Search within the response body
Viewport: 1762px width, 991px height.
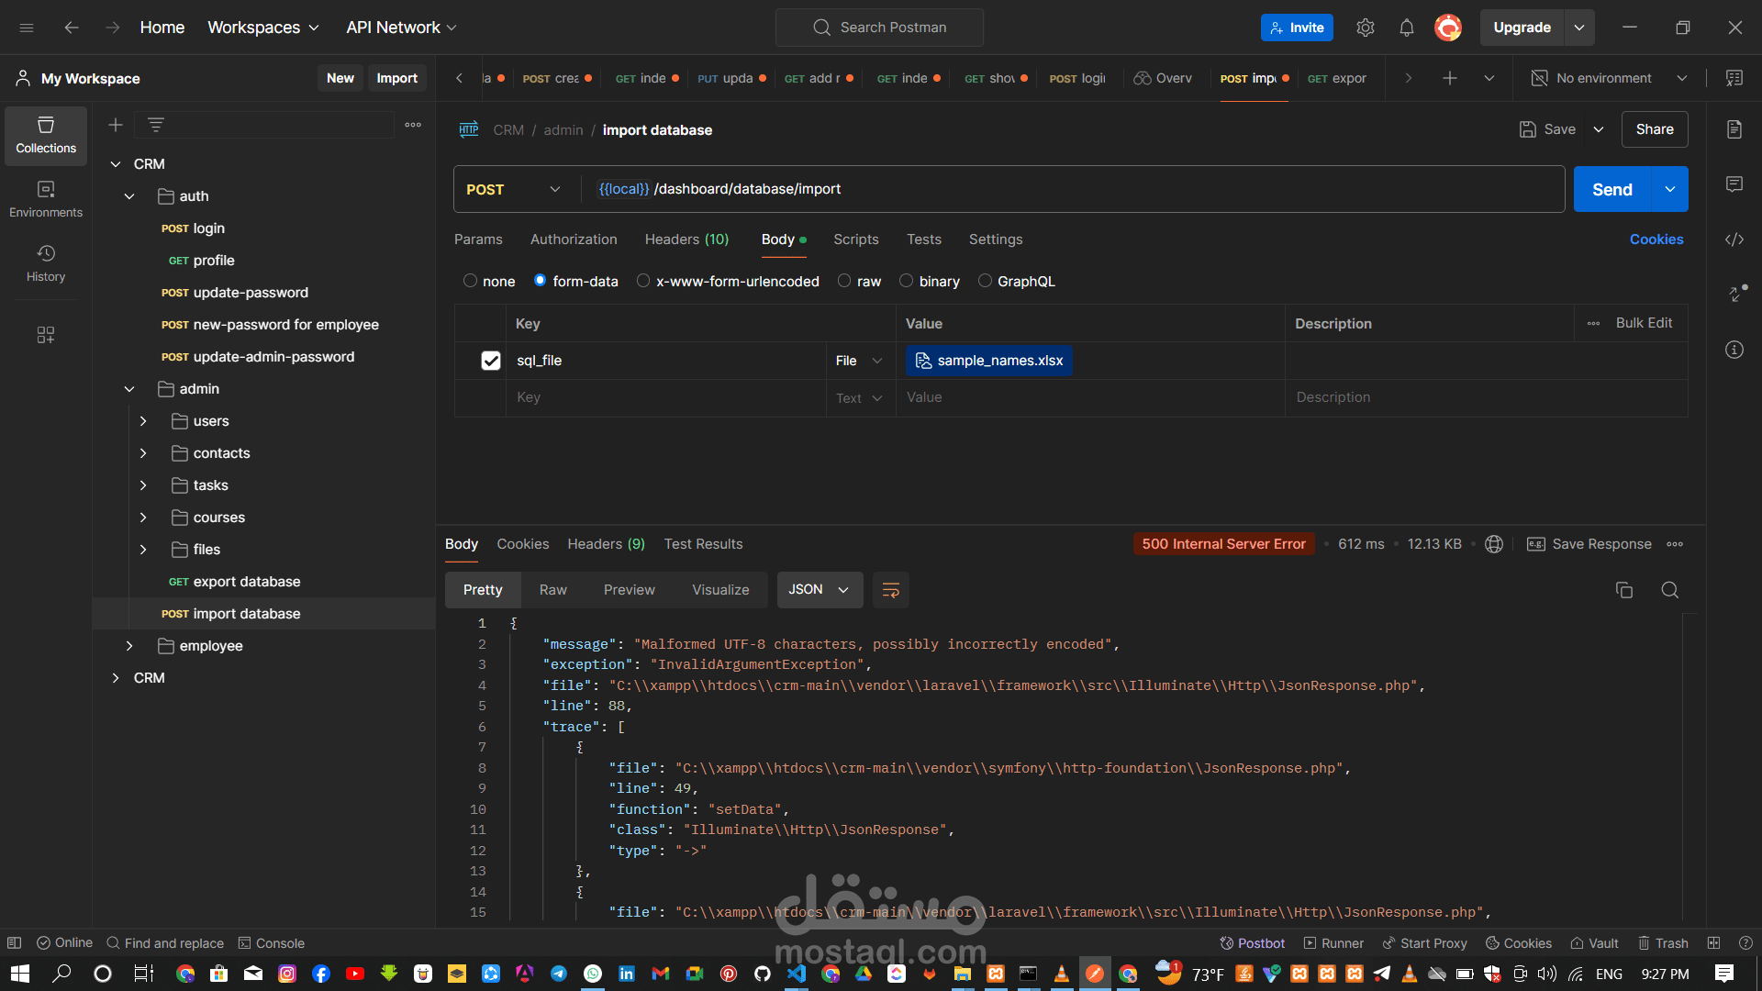point(1670,590)
